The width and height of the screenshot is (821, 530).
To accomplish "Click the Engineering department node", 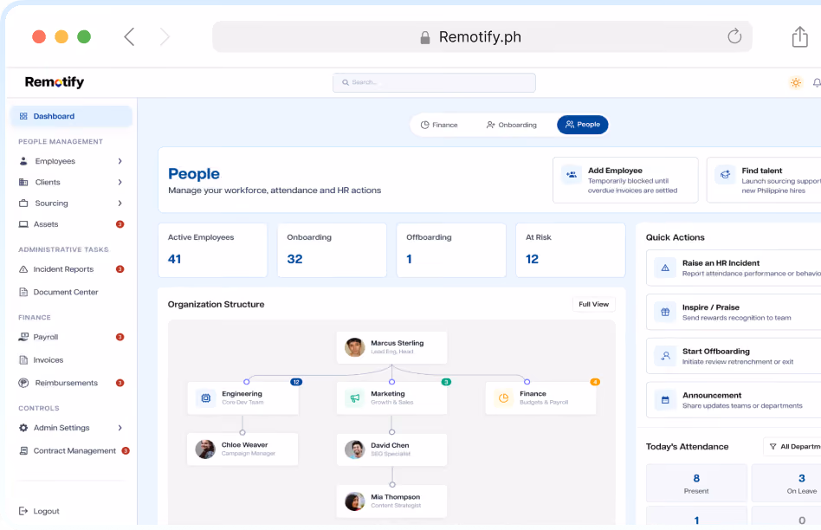I will 243,398.
